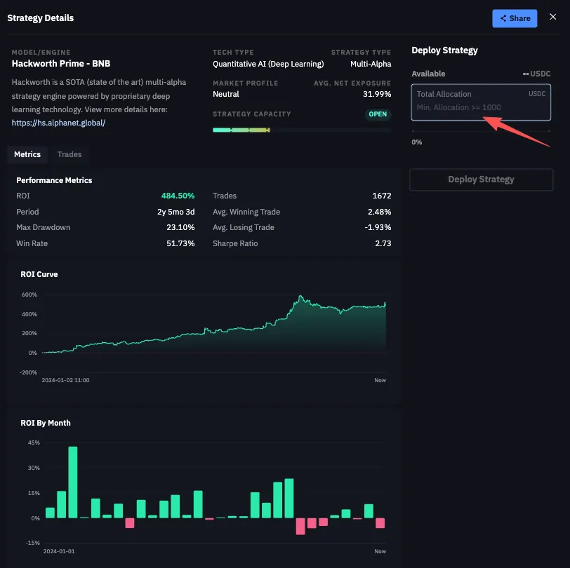Viewport: 570px width, 568px height.
Task: Click the tallest bar in ROI By Month chart
Action: (x=73, y=482)
